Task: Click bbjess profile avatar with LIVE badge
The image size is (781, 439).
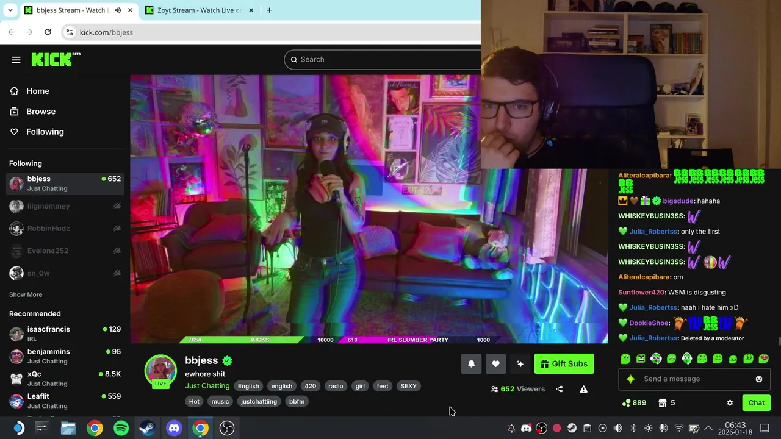Action: (160, 371)
